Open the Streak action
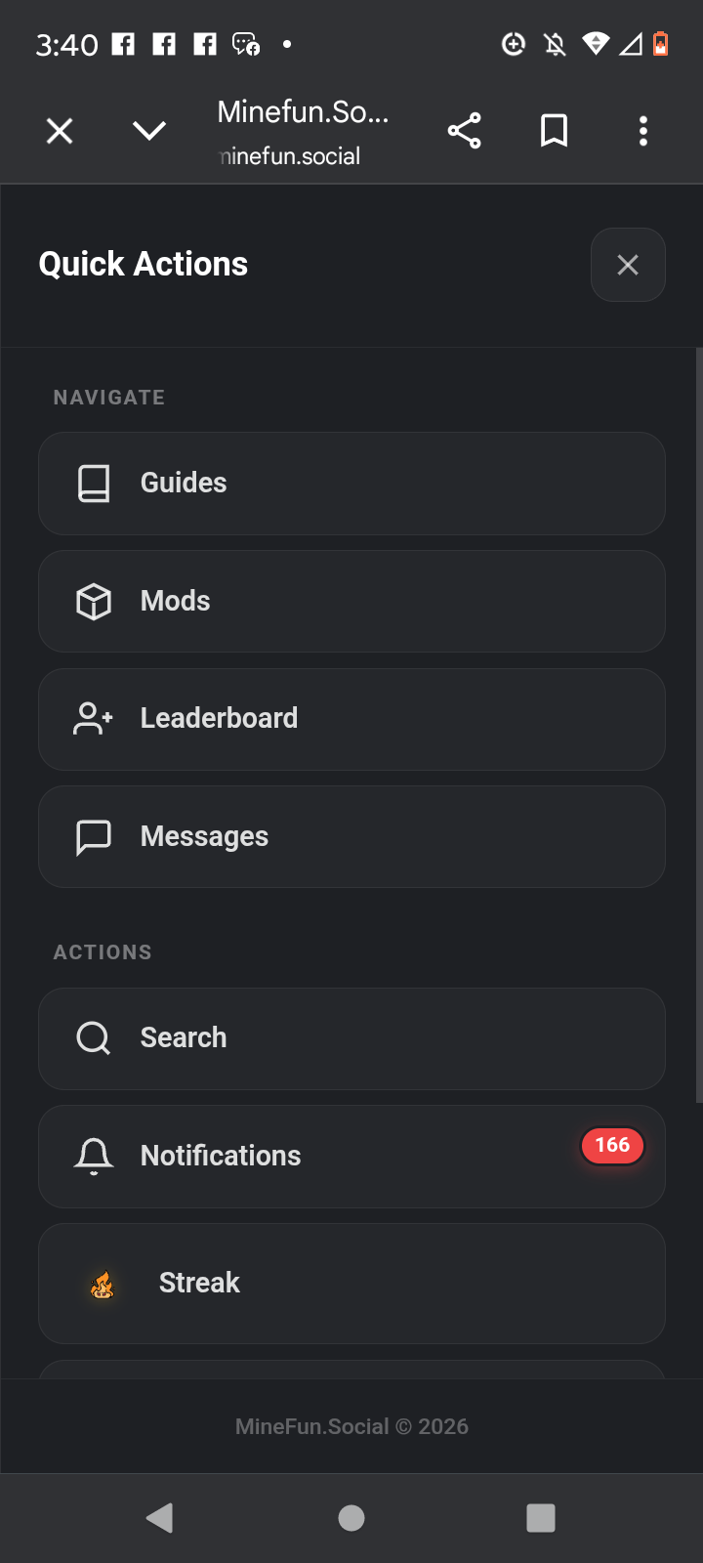703x1563 pixels. [x=351, y=1284]
